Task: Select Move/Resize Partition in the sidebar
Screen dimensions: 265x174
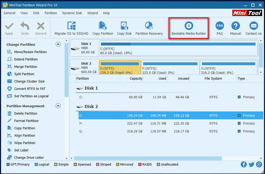Action: tap(27, 52)
